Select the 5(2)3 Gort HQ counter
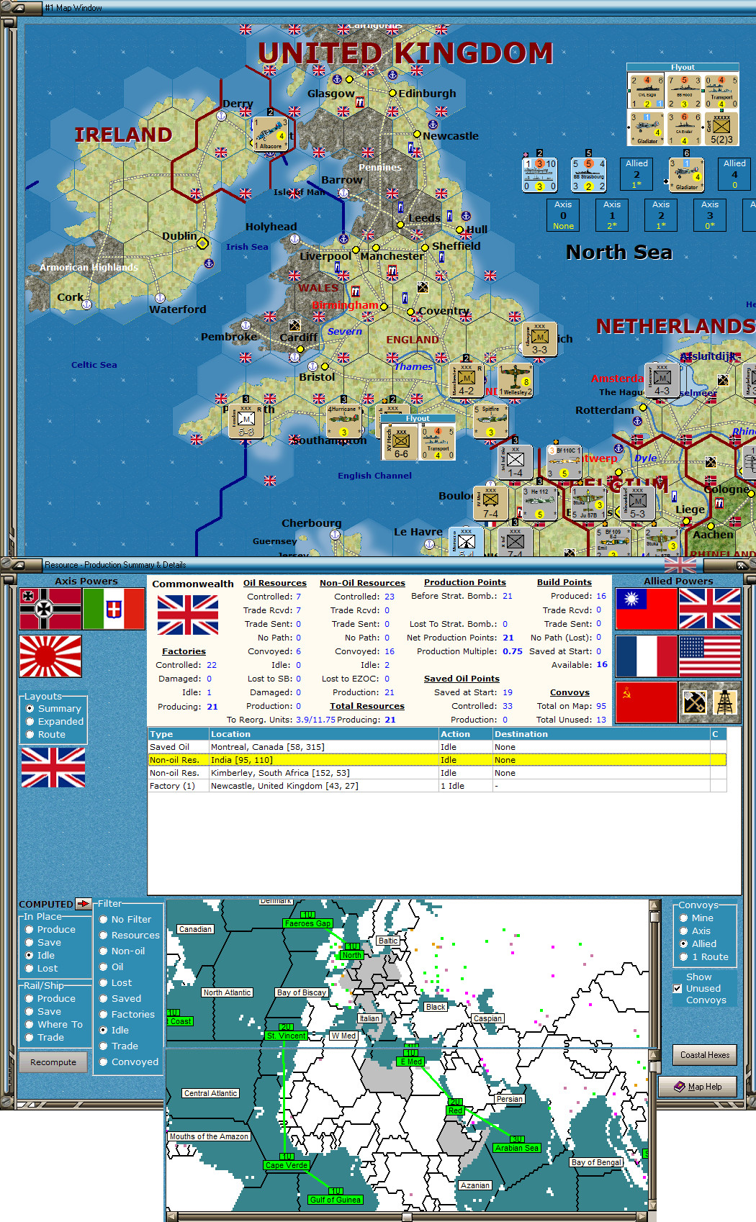The height and width of the screenshot is (1222, 756). pyautogui.click(x=721, y=129)
